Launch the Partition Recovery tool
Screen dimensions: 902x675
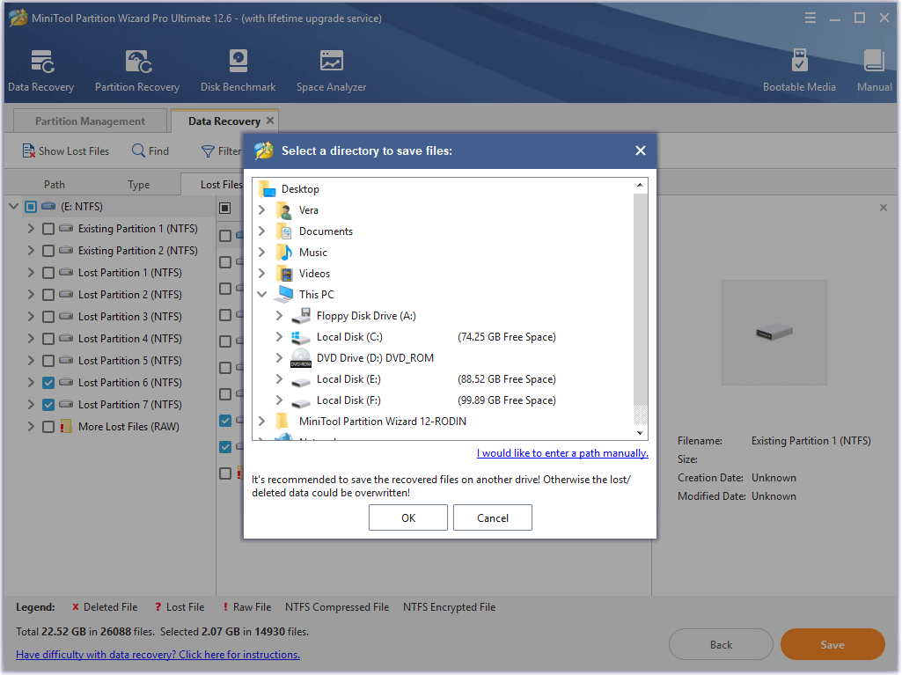coord(137,70)
